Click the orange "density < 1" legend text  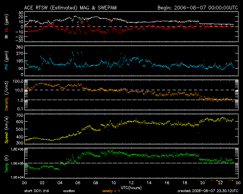(111, 191)
